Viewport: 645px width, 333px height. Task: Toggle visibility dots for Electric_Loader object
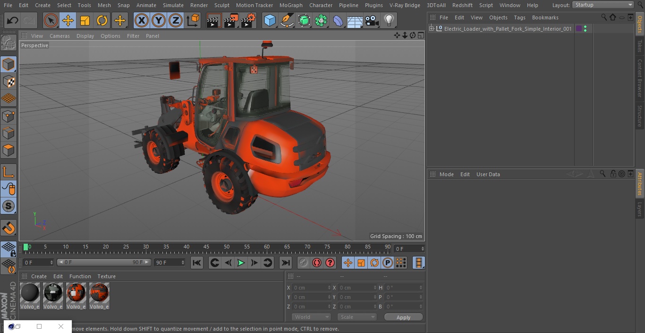click(x=586, y=29)
